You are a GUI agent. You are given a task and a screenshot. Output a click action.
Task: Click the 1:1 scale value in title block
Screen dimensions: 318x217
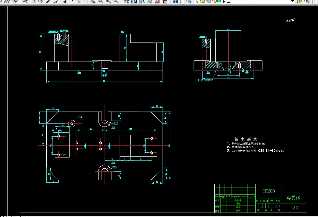coord(278,206)
